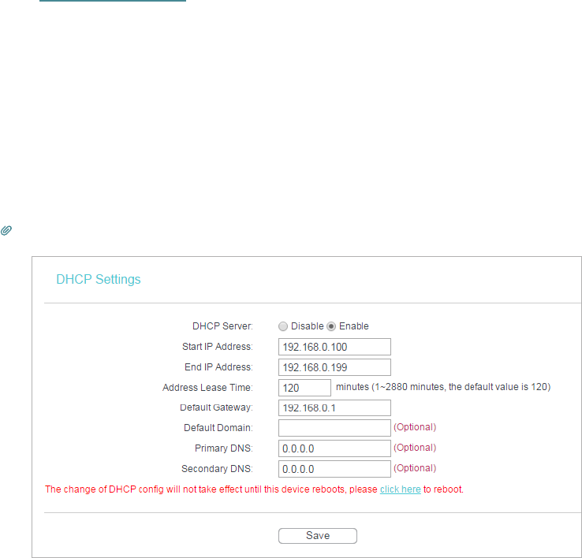Click the '(Optional)' note beside Primary DNS
Screen dimensions: 582x558
[415, 448]
